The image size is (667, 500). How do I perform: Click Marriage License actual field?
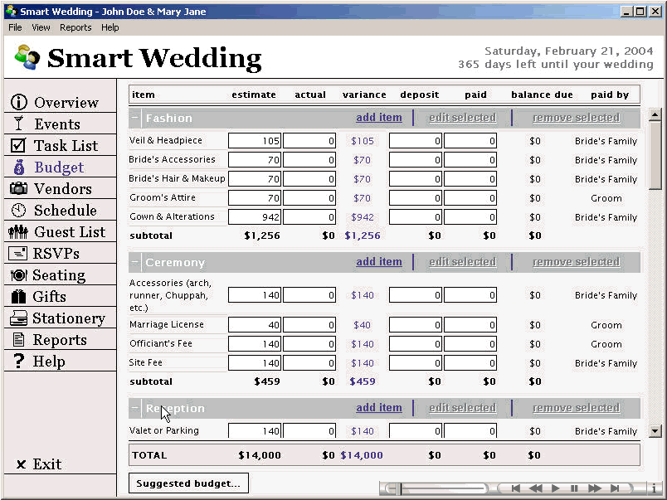[309, 325]
